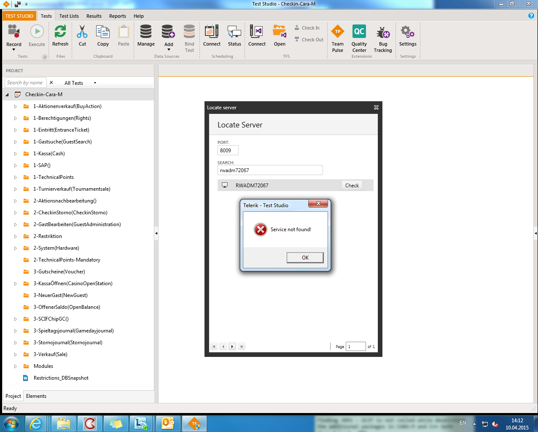538x432 pixels.
Task: Go to previous page in Locate Server
Action: (223, 346)
